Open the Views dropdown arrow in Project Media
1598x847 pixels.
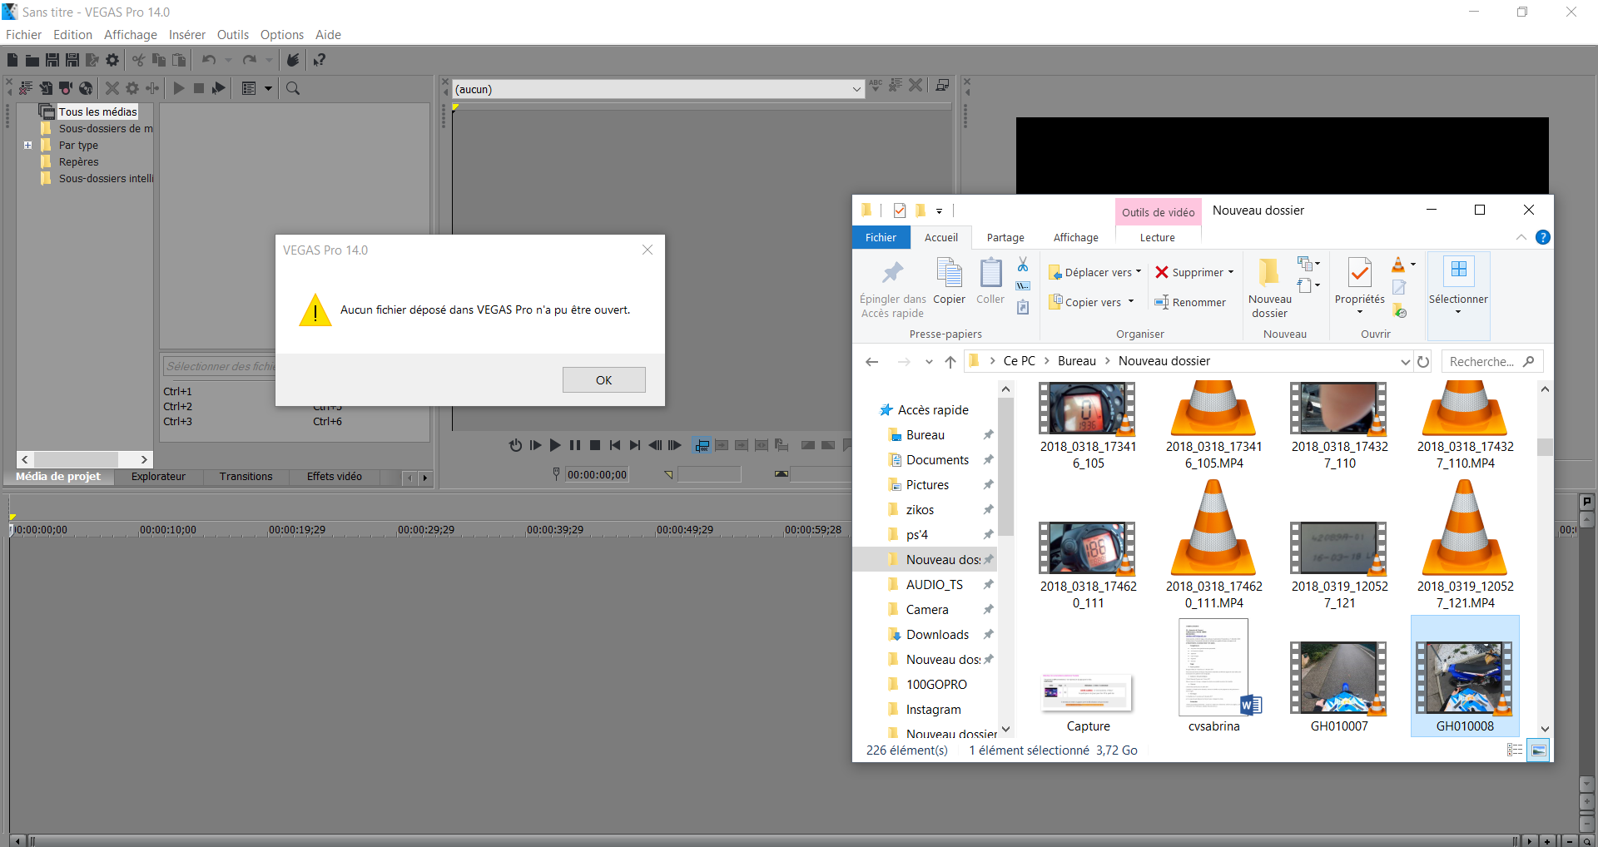[x=268, y=88]
